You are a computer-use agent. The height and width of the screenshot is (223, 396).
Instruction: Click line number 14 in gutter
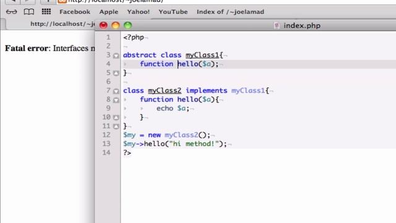(106, 153)
